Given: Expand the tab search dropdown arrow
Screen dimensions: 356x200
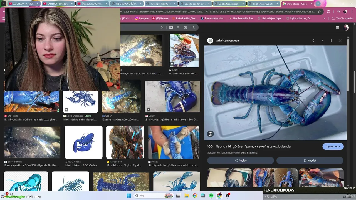Looking at the screenshot, I should click(x=4, y=4).
